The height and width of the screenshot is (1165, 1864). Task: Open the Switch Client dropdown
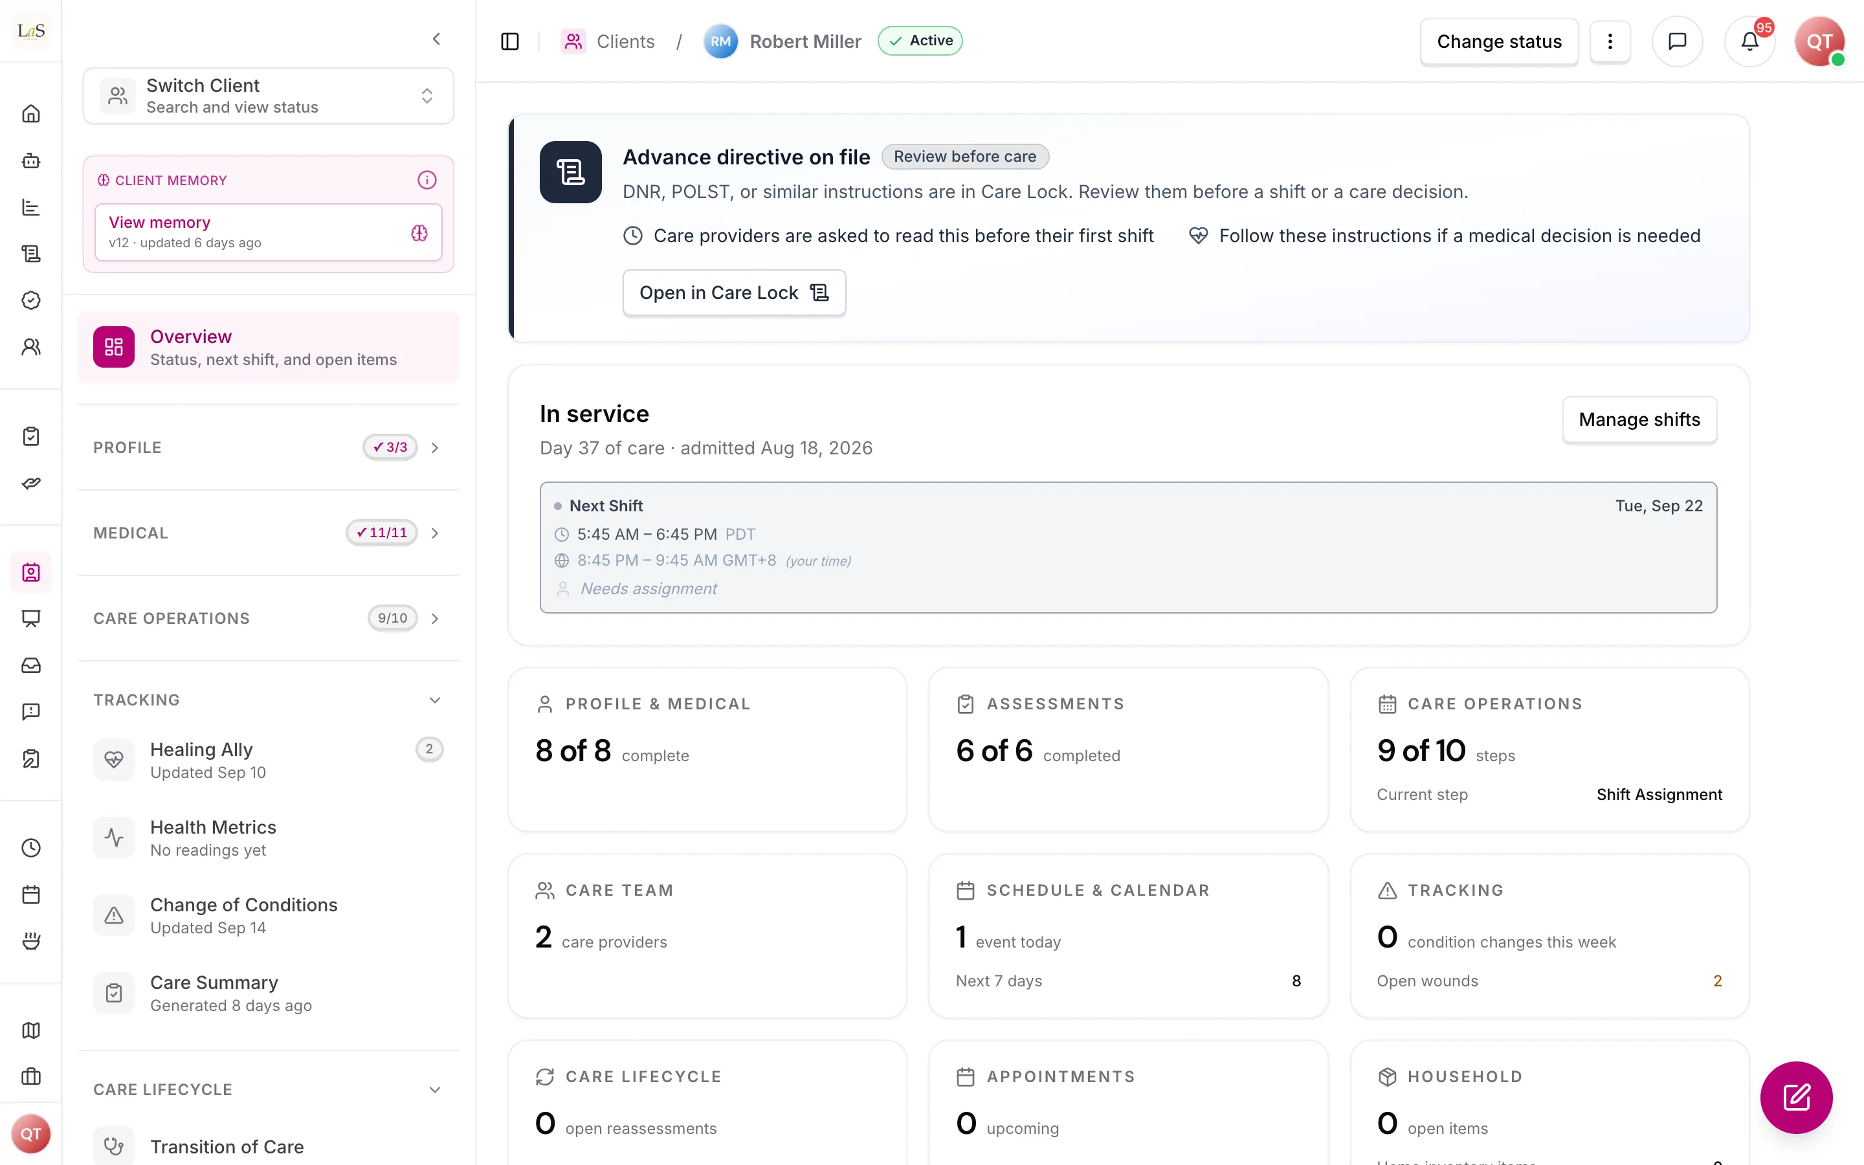[x=268, y=96]
